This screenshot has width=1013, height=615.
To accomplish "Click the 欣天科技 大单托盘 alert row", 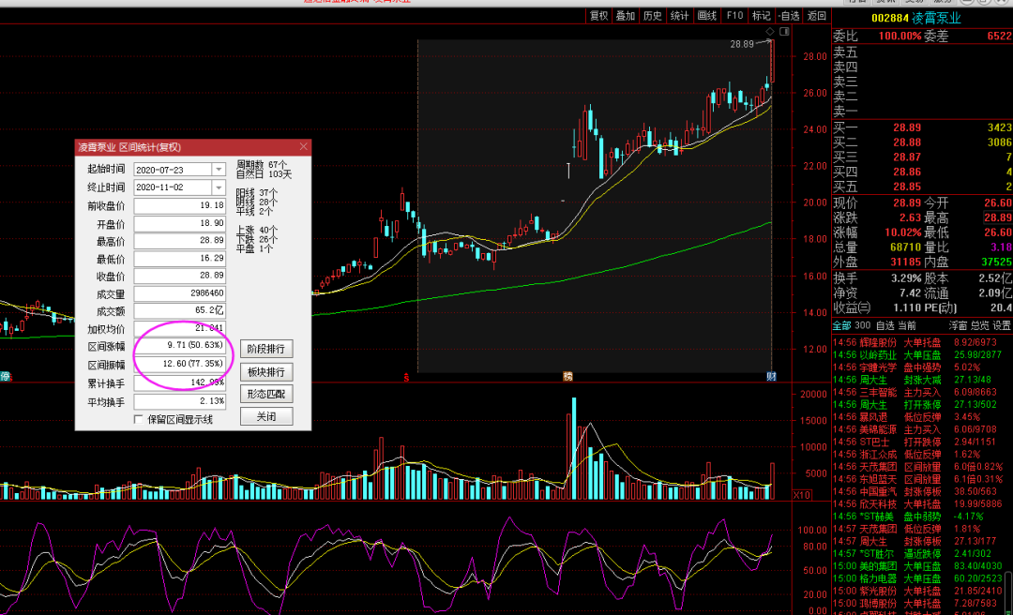I will click(x=917, y=503).
